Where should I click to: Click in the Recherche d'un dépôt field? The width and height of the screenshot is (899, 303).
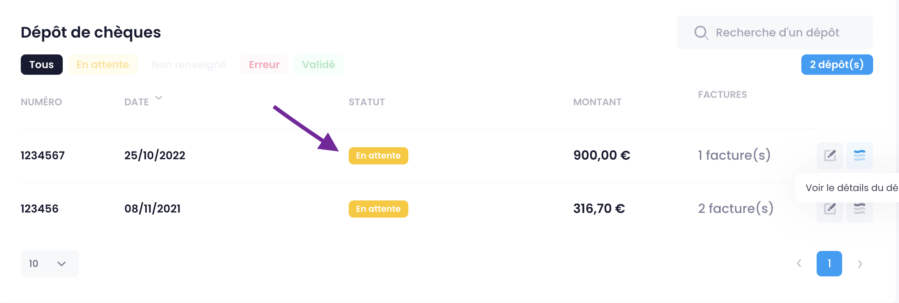pyautogui.click(x=775, y=32)
